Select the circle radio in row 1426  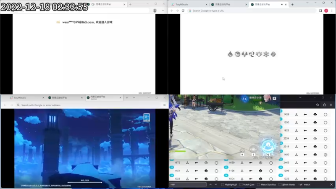[325, 115]
